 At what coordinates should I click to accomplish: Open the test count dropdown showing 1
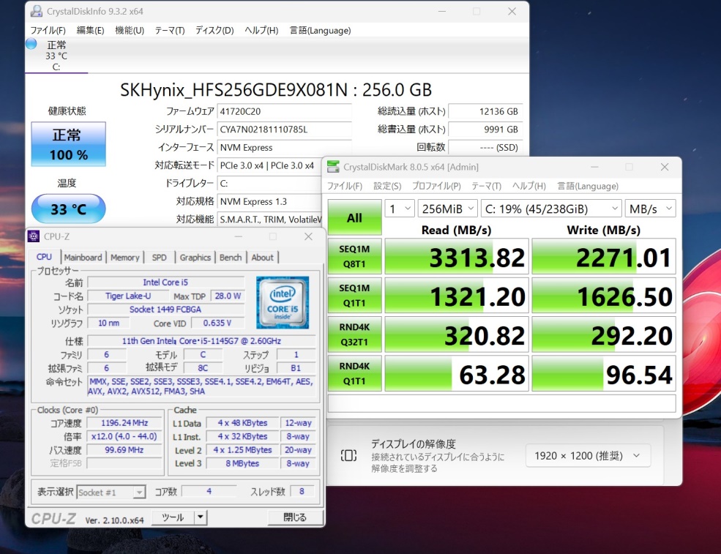(400, 209)
